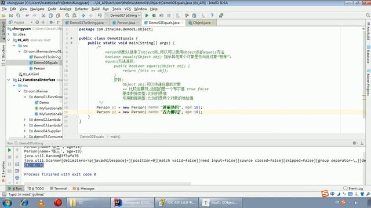Open the Messages tool window
371x208 pixels.
[x=83, y=188]
